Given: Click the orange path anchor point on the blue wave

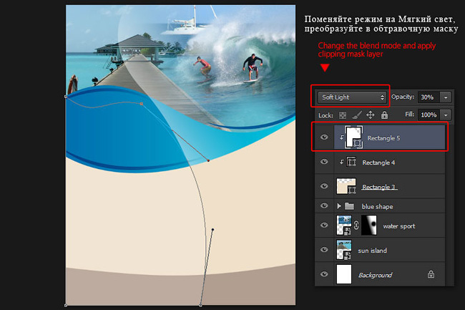Looking at the screenshot, I should point(142,104).
